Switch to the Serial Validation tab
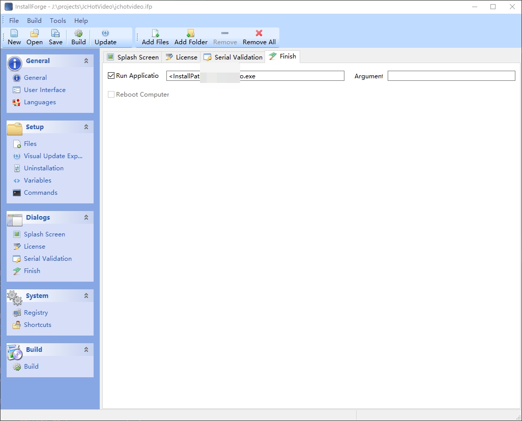The image size is (522, 421). point(233,57)
